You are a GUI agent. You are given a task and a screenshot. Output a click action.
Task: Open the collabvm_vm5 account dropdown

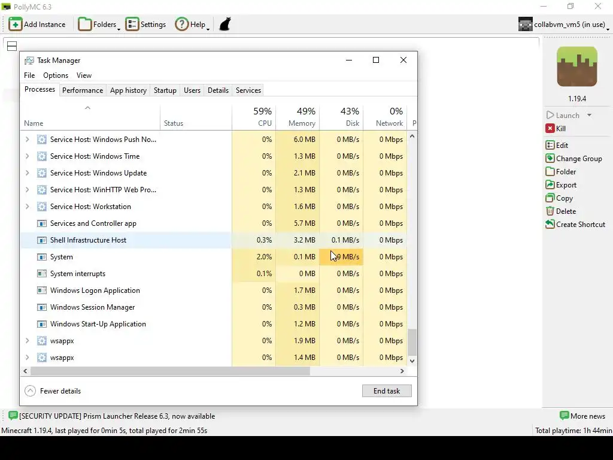point(563,24)
